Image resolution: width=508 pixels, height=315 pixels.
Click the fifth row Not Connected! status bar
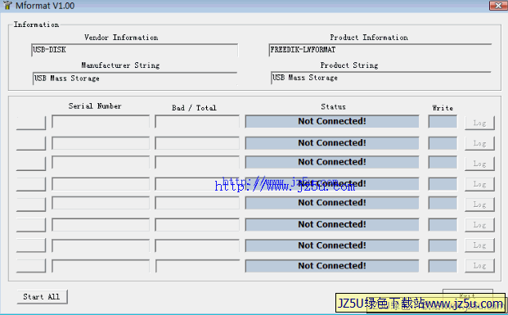tap(332, 203)
